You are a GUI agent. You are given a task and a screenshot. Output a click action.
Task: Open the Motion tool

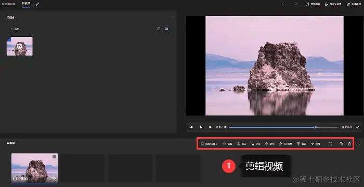point(269,144)
